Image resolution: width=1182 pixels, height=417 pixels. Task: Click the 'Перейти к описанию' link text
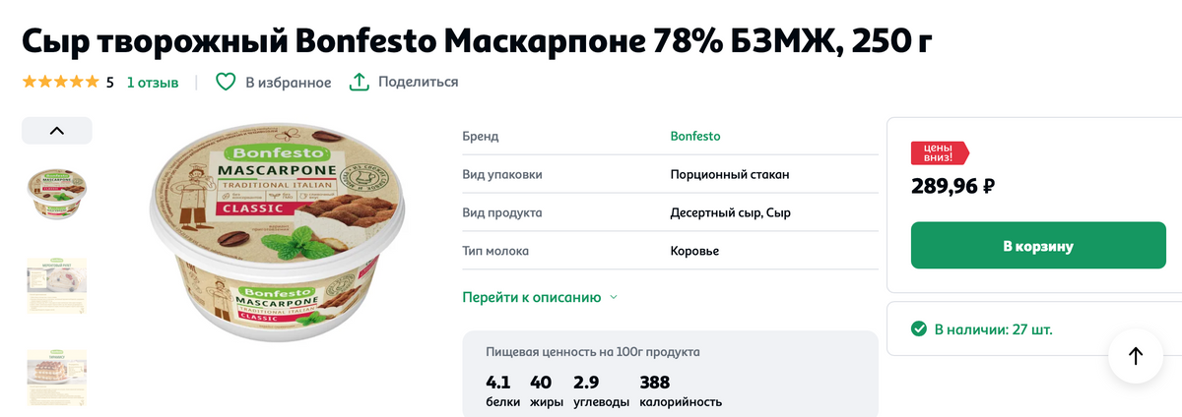click(x=532, y=297)
